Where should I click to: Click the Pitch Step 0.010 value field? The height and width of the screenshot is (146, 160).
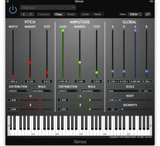[x=47, y=81]
